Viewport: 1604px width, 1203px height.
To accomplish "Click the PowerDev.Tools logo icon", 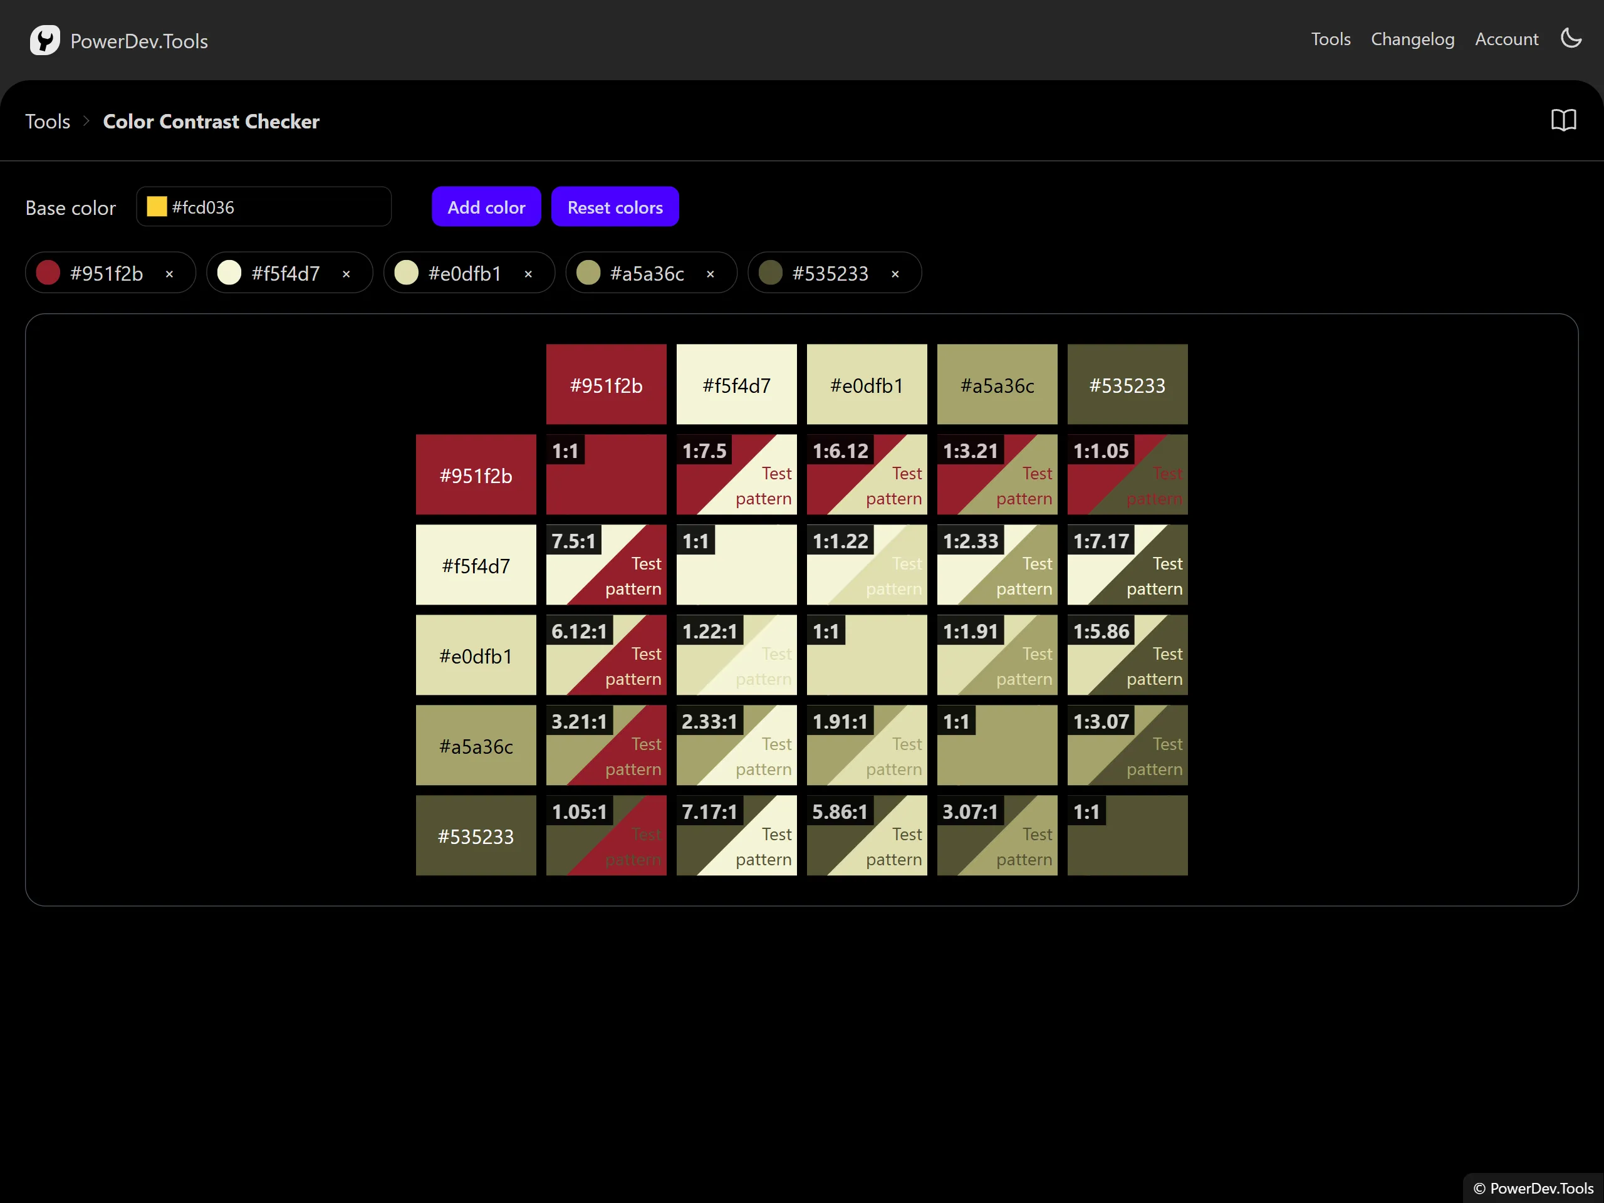I will coord(45,40).
